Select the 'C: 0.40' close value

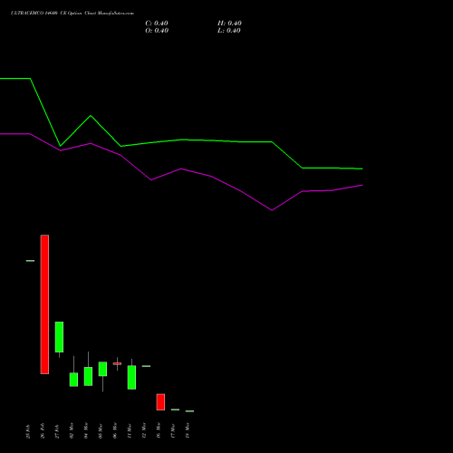[157, 24]
